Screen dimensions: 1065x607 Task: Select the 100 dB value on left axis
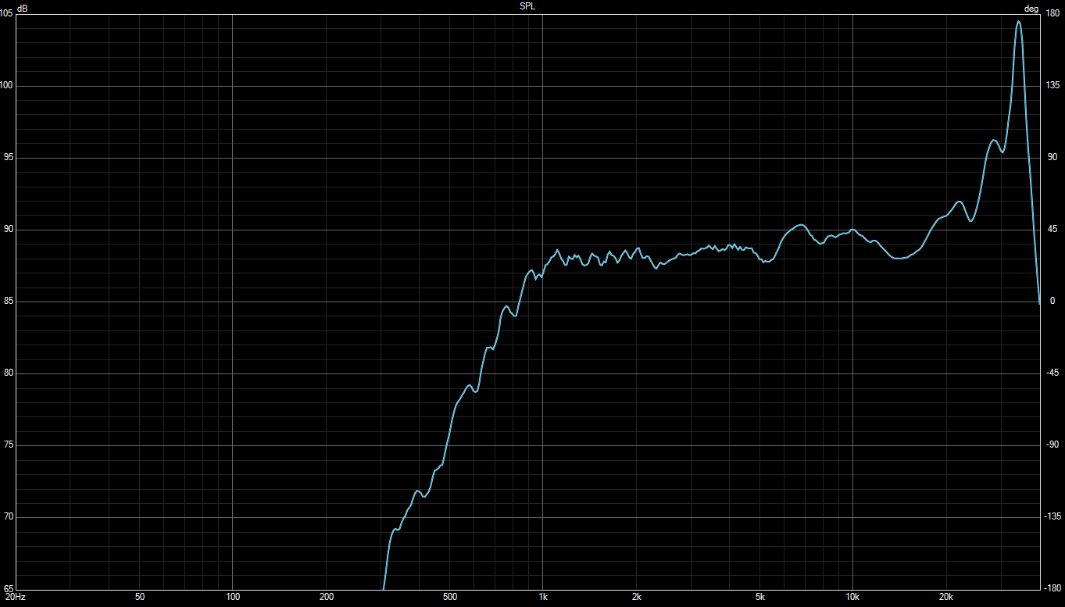6,86
